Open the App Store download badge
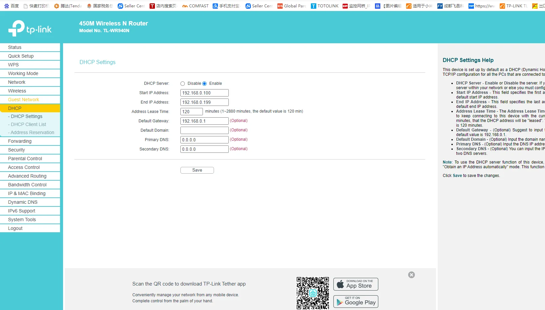The height and width of the screenshot is (310, 545). pyautogui.click(x=356, y=284)
